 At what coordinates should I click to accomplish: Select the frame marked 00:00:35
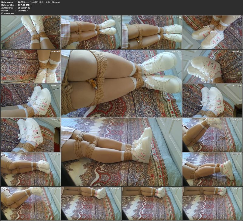[91, 32]
